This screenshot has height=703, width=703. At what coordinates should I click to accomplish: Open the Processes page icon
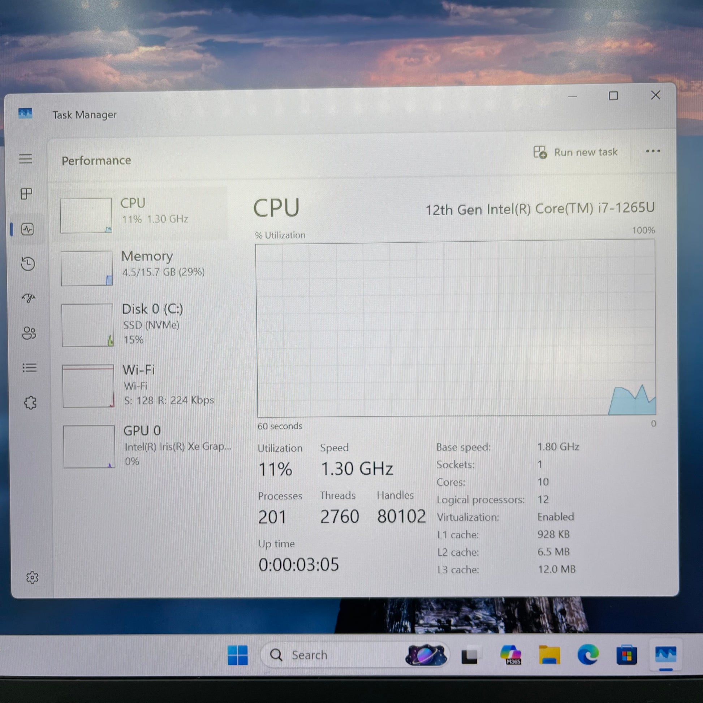[26, 194]
